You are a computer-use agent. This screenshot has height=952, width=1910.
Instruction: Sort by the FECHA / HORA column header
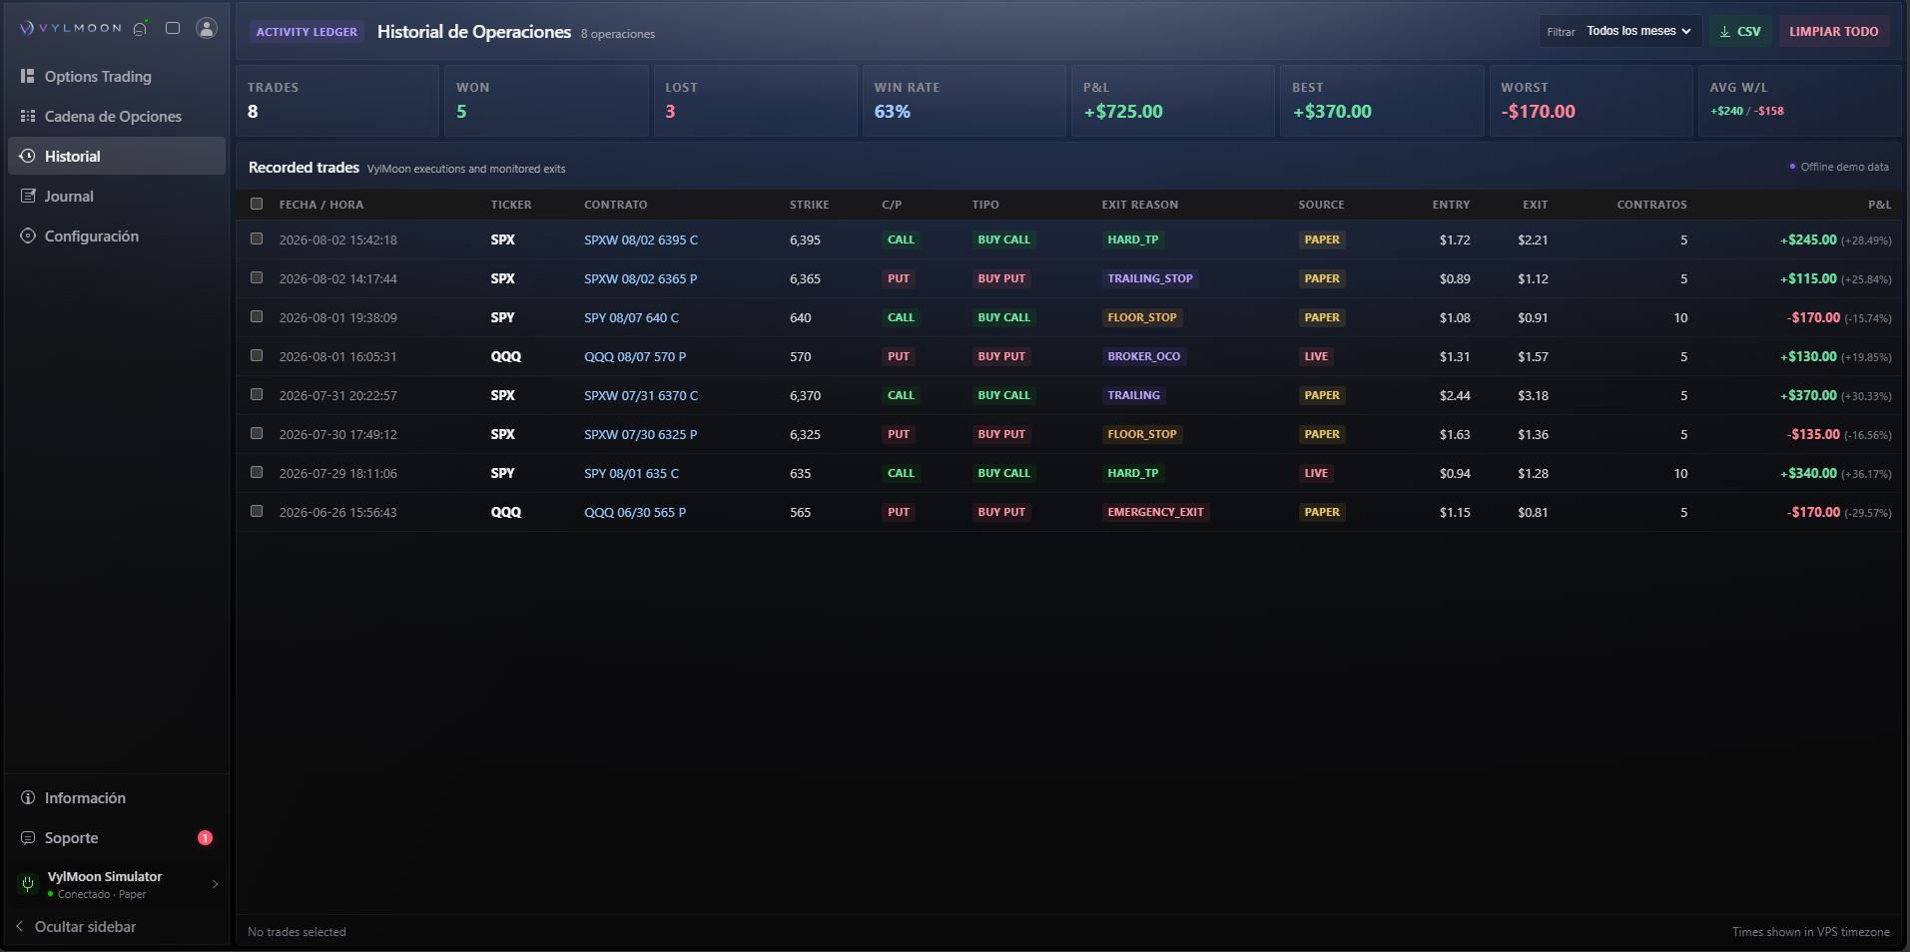[x=321, y=205]
